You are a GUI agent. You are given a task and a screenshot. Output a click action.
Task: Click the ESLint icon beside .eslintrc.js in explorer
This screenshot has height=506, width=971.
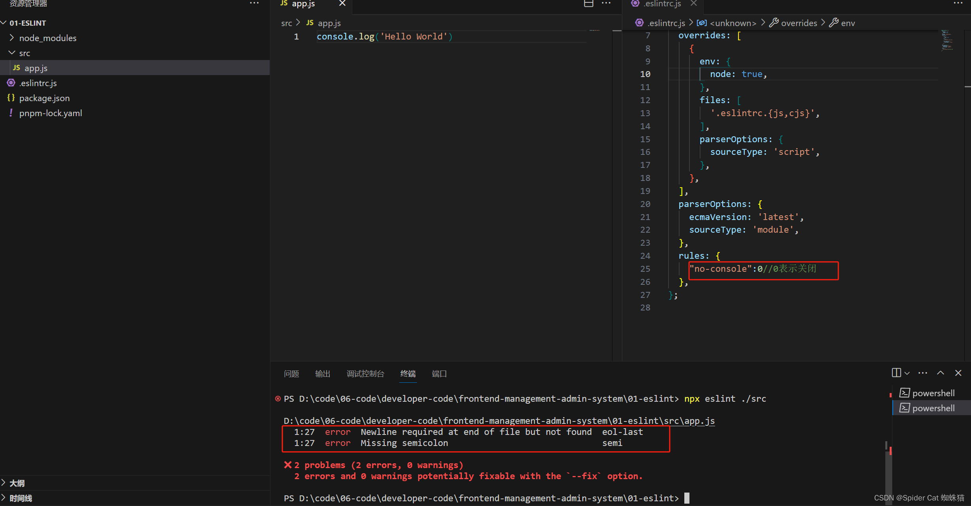[11, 83]
